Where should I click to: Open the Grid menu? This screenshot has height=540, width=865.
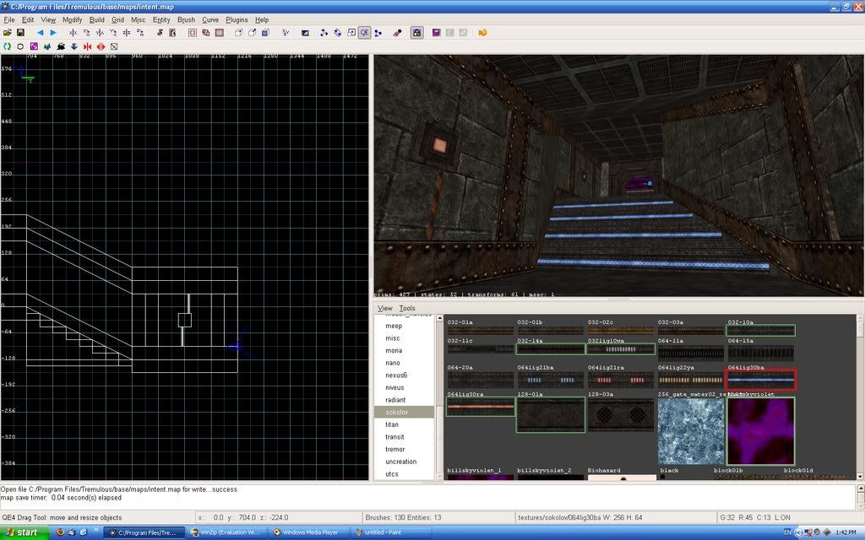coord(117,20)
